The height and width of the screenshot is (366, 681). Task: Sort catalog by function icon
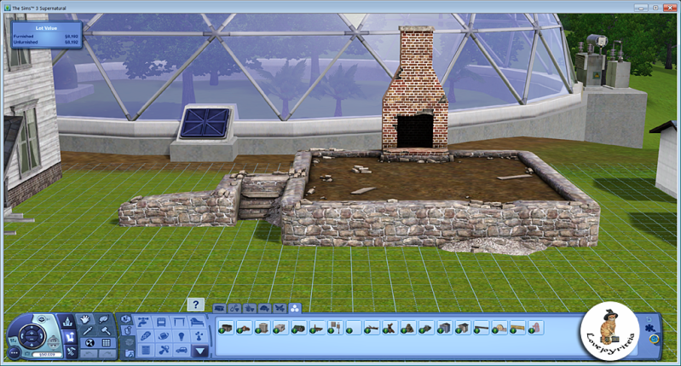tap(128, 331)
